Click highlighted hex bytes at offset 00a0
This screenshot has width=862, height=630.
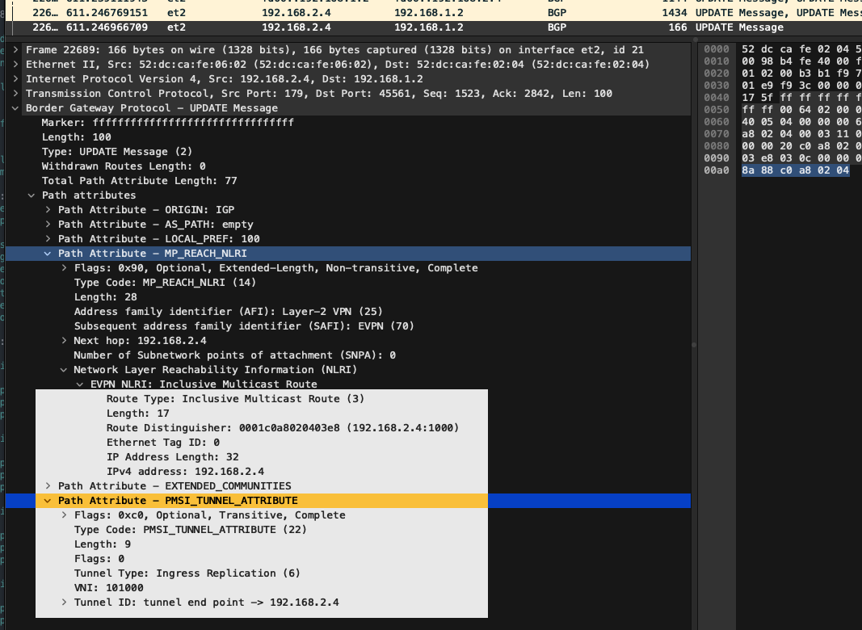coord(795,171)
